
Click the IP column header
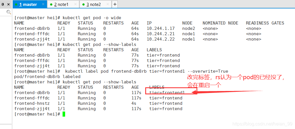click(149, 23)
